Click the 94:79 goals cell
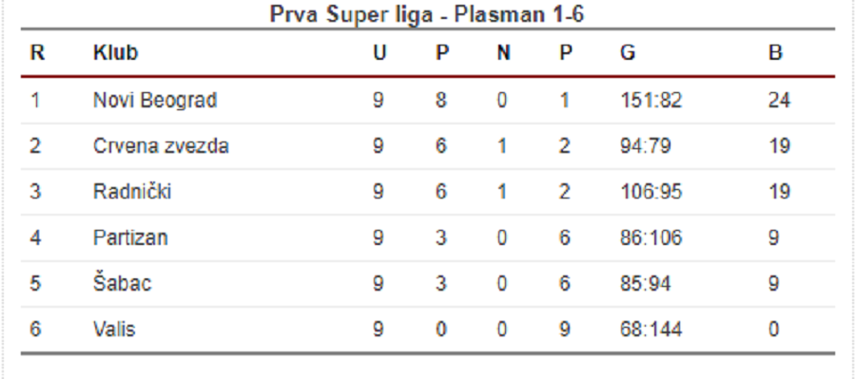This screenshot has height=379, width=856. (x=645, y=146)
